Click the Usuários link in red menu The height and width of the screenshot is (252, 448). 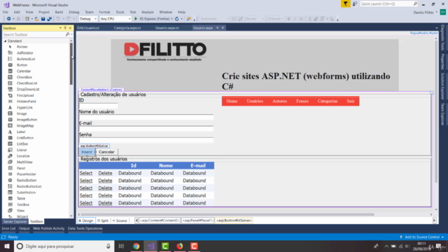[255, 101]
